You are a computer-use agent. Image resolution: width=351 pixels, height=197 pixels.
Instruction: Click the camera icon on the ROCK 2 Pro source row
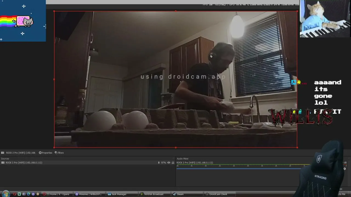pos(3,163)
